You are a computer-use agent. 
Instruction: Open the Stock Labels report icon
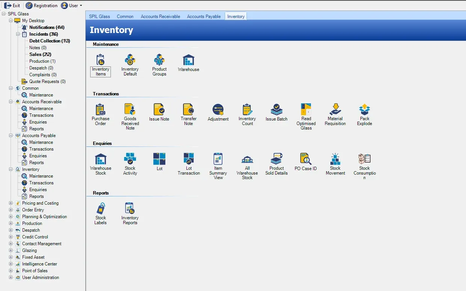100,213
